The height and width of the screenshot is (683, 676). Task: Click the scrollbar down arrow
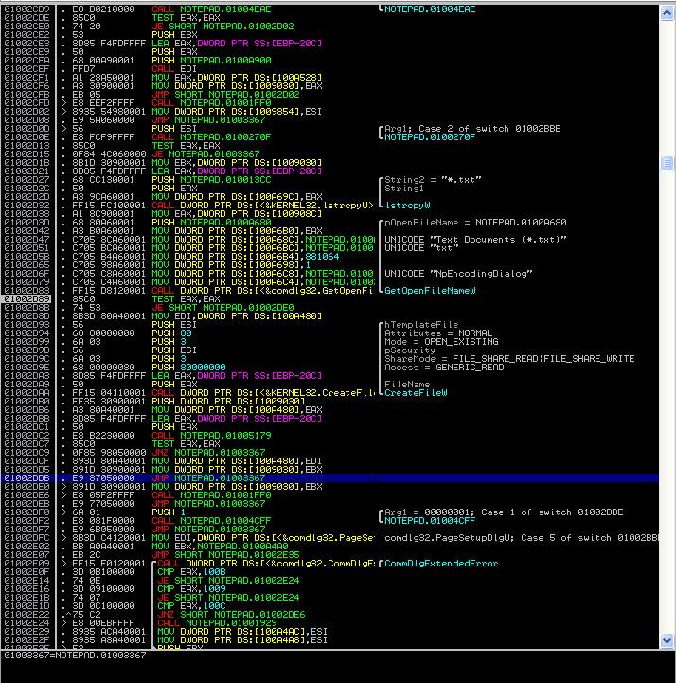667,640
